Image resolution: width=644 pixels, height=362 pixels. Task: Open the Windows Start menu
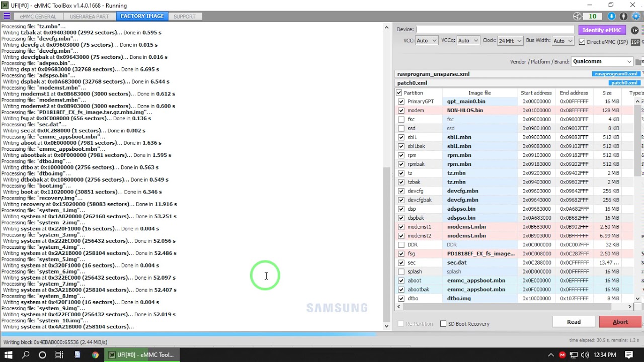(x=9, y=355)
